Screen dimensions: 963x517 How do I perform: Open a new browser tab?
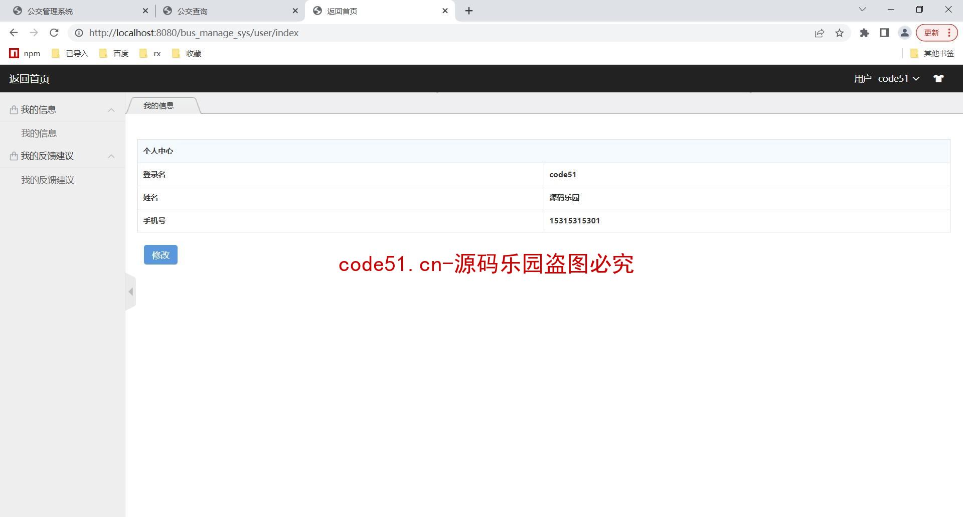(x=469, y=11)
